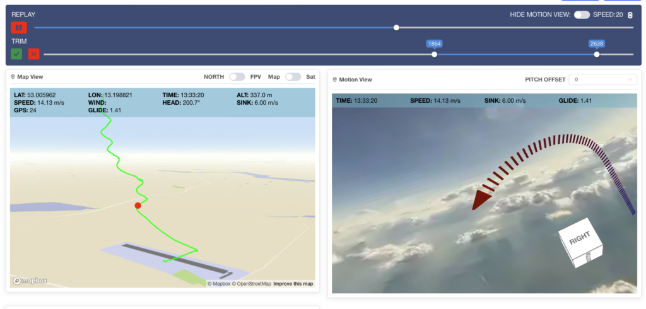Click the red motion arrow head
646x309 pixels.
(x=482, y=199)
